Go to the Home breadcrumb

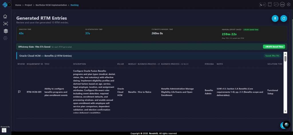(18, 5)
